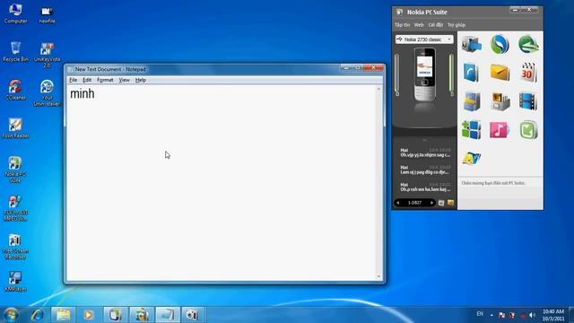The image size is (574, 323).
Task: Open the Format menu in Notepad
Action: click(x=105, y=80)
